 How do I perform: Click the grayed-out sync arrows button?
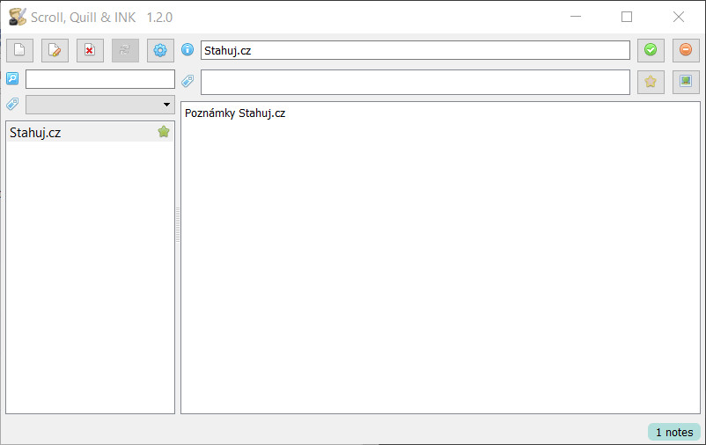coord(125,50)
